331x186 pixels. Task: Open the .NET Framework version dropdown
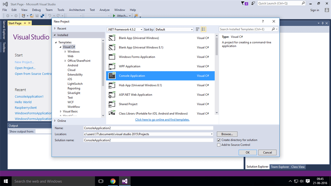click(125, 29)
